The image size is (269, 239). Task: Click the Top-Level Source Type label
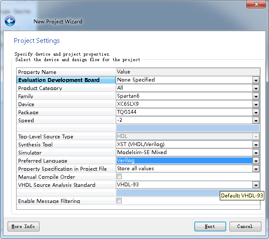(x=46, y=137)
